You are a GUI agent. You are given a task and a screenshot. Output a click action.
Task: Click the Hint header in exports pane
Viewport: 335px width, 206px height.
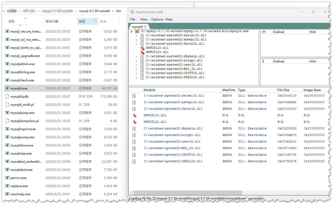tap(313, 61)
